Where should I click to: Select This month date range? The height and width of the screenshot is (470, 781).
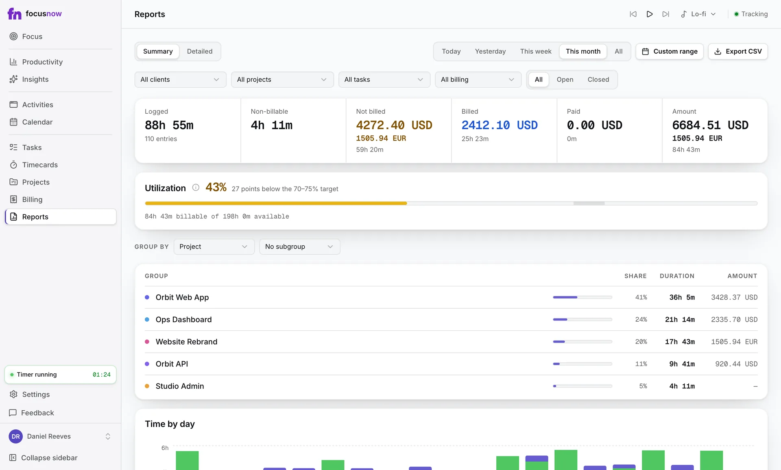point(583,52)
